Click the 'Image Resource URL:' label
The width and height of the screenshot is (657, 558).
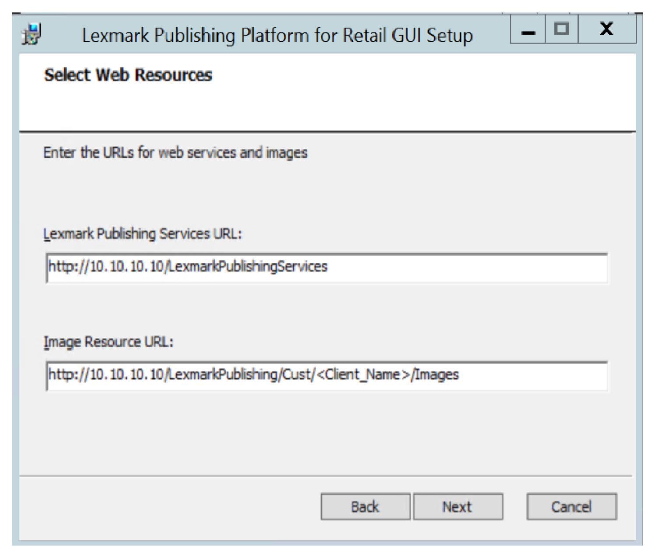pos(108,342)
